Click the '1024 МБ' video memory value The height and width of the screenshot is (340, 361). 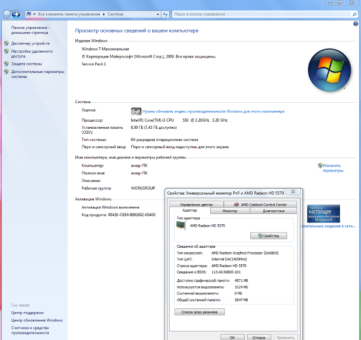click(x=241, y=287)
